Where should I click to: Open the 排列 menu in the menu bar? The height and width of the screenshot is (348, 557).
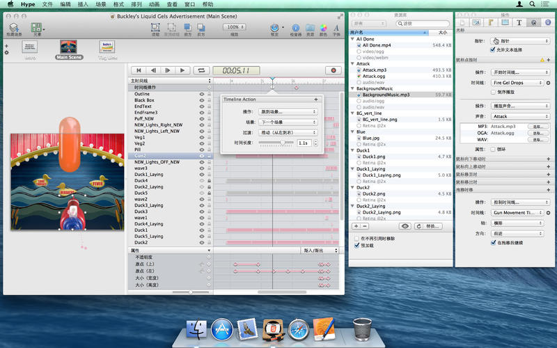[137, 4]
